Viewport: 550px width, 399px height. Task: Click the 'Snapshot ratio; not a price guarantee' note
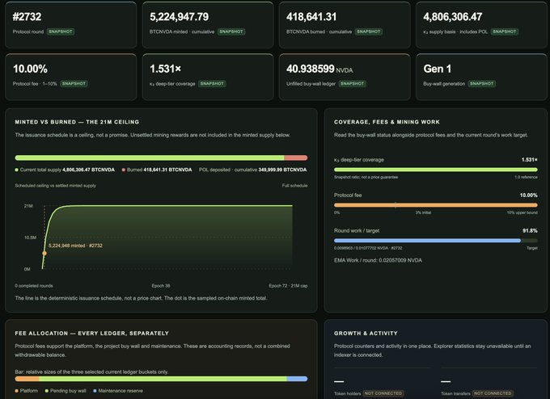pos(366,177)
